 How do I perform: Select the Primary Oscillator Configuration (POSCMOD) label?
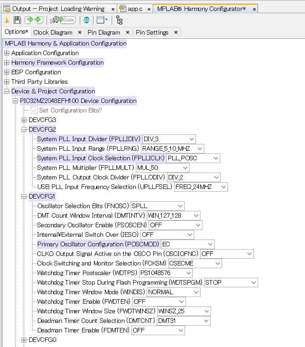[98, 245]
